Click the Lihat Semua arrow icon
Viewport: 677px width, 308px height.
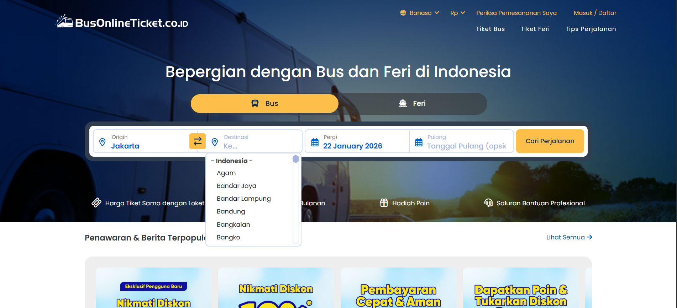click(x=589, y=237)
